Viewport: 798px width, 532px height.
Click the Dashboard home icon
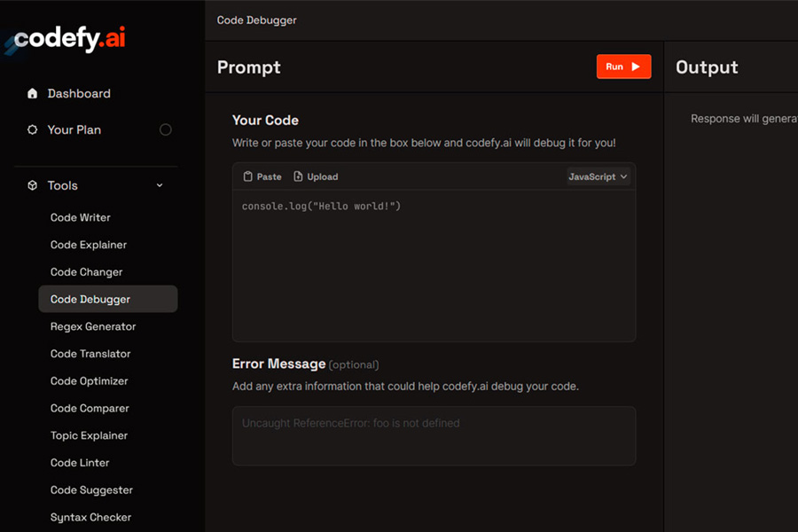click(x=33, y=93)
